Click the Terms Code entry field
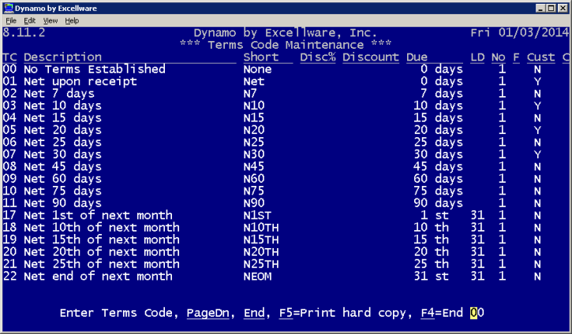572x334 pixels. [477, 313]
